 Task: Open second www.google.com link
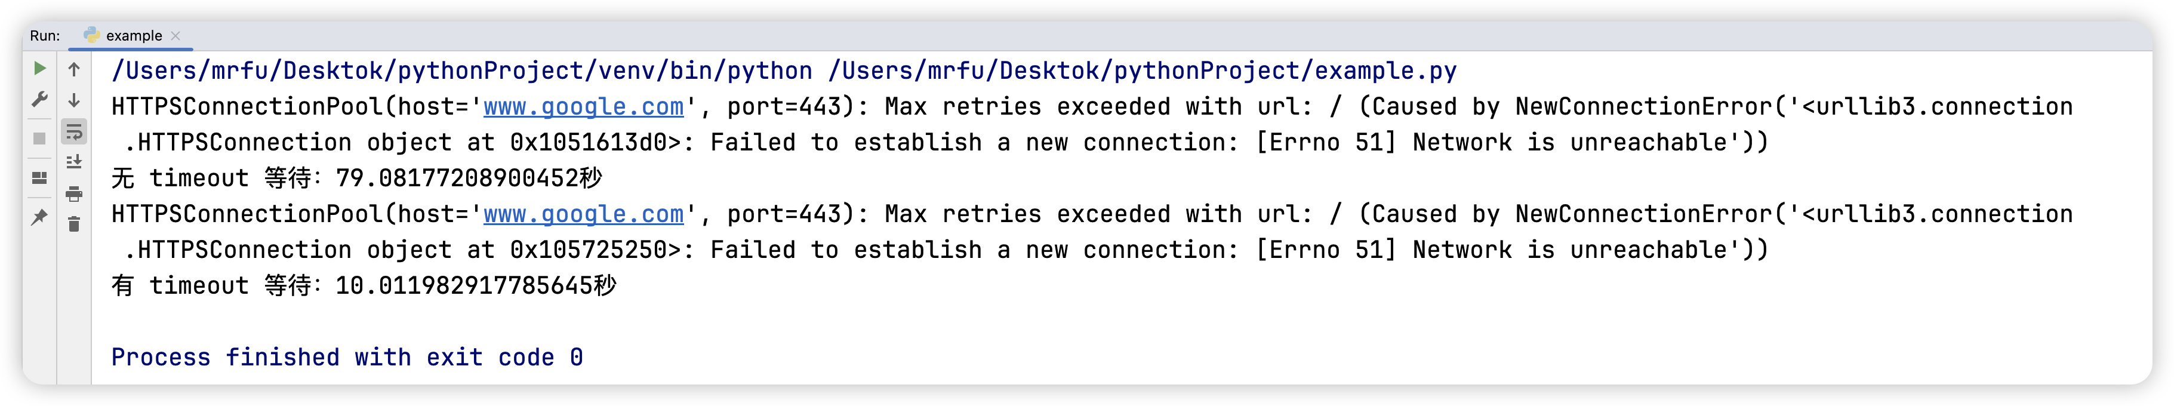pyautogui.click(x=583, y=214)
